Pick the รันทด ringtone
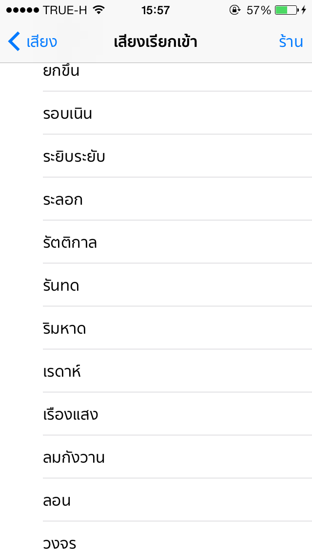The width and height of the screenshot is (312, 555). [177, 284]
